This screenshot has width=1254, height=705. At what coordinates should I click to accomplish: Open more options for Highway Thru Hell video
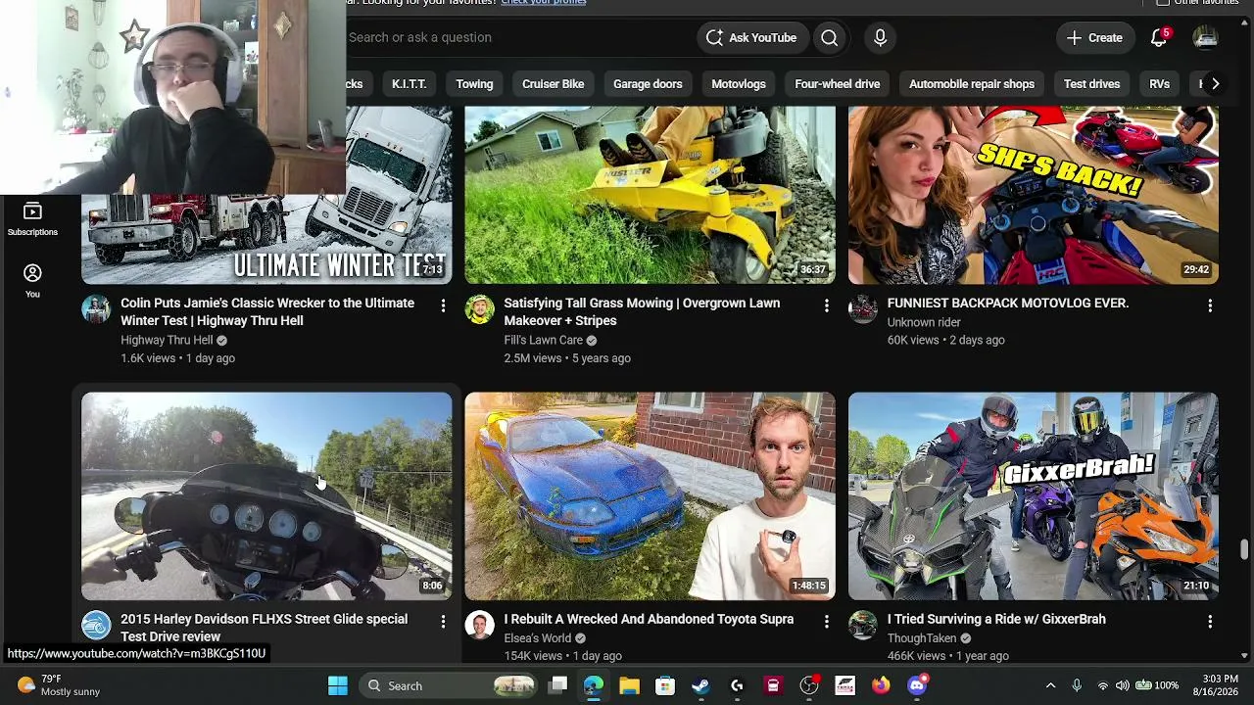click(443, 306)
